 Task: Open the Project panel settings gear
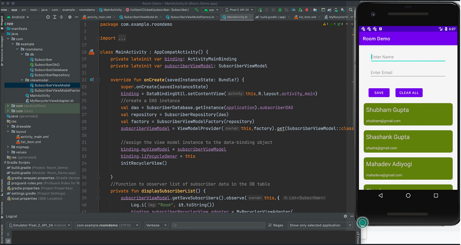(x=70, y=17)
